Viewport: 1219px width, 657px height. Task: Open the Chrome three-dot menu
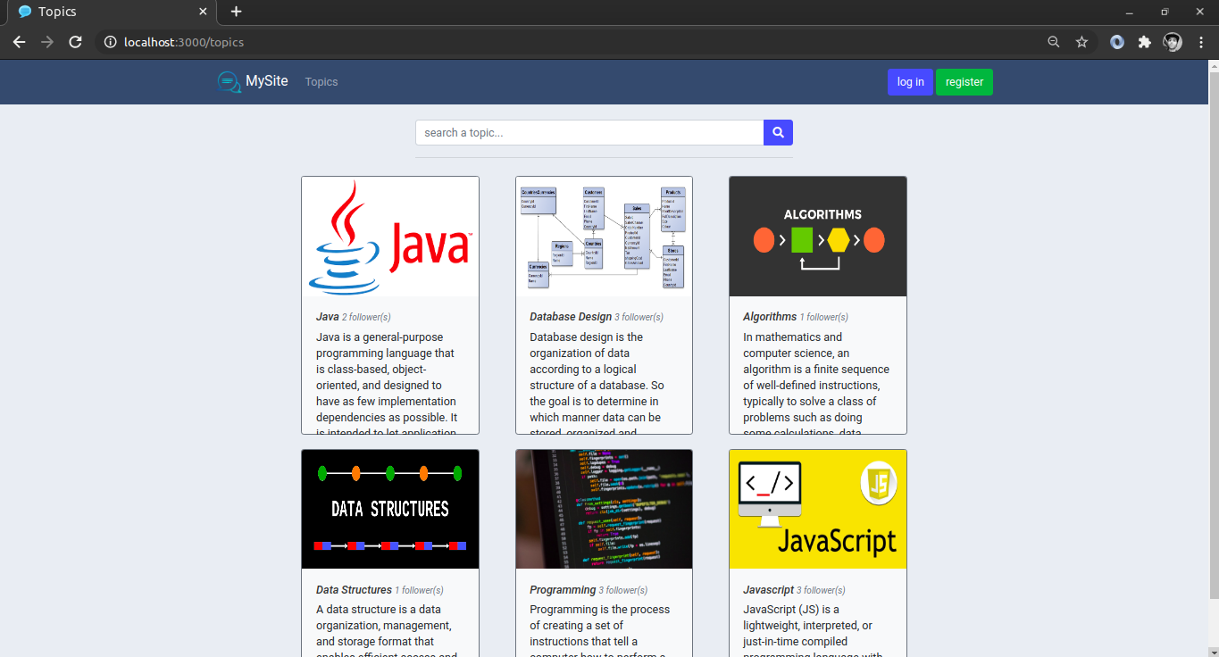[x=1201, y=42]
